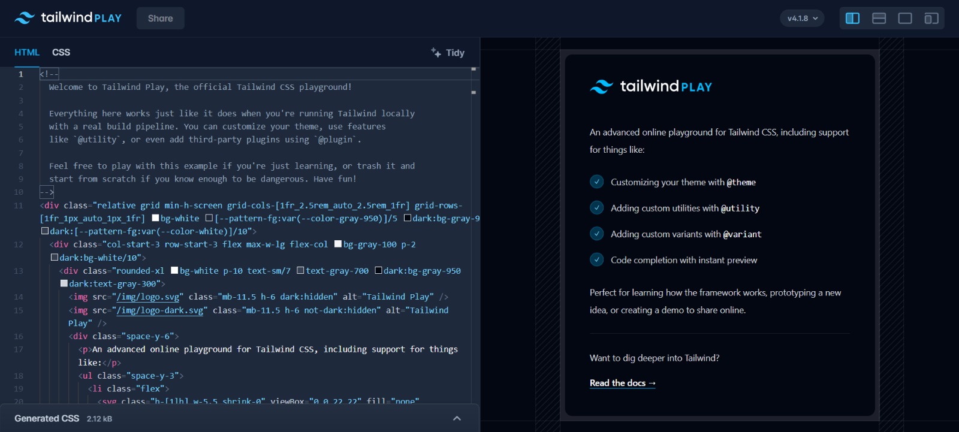
Task: Open the HTML editor tab
Action: click(x=27, y=53)
